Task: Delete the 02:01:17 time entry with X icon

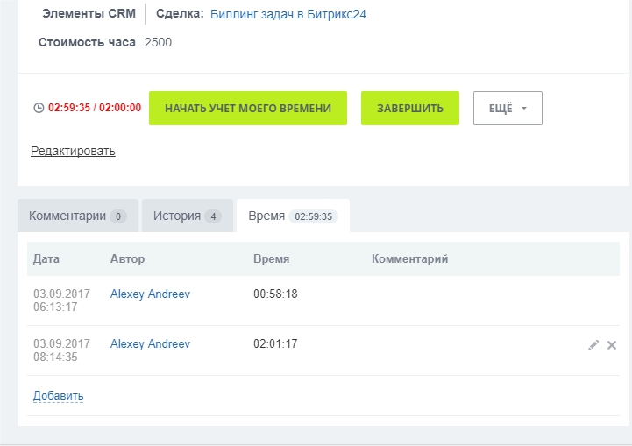Action: (612, 345)
